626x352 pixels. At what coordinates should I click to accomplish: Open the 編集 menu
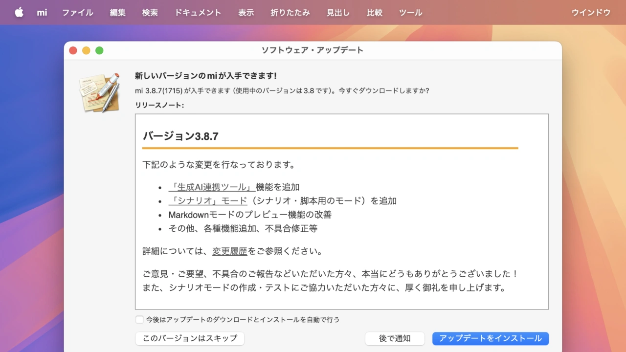click(x=117, y=13)
